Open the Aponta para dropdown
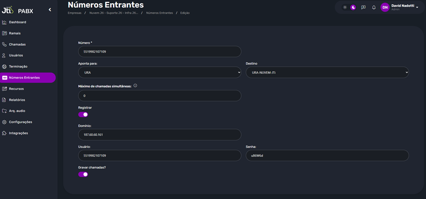The image size is (426, 199). click(160, 73)
